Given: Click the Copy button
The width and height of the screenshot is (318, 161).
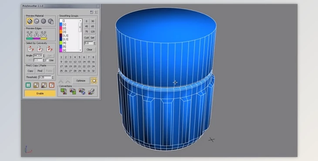Looking at the screenshot, I should tap(30, 71).
